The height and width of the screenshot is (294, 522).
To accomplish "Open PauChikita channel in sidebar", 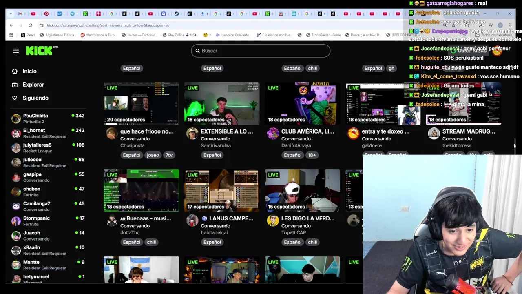I will [x=48, y=118].
